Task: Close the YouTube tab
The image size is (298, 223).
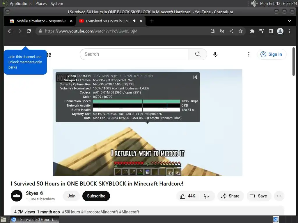Action: click(x=141, y=21)
